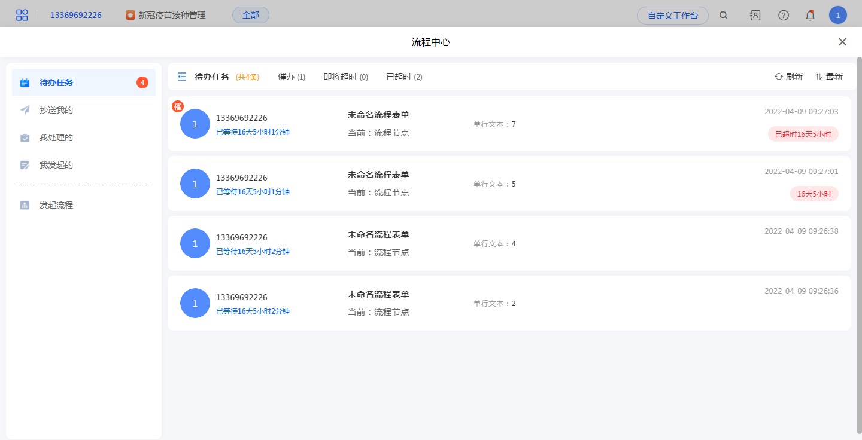Open the help question mark icon
Viewport: 862px width, 440px height.
click(783, 16)
